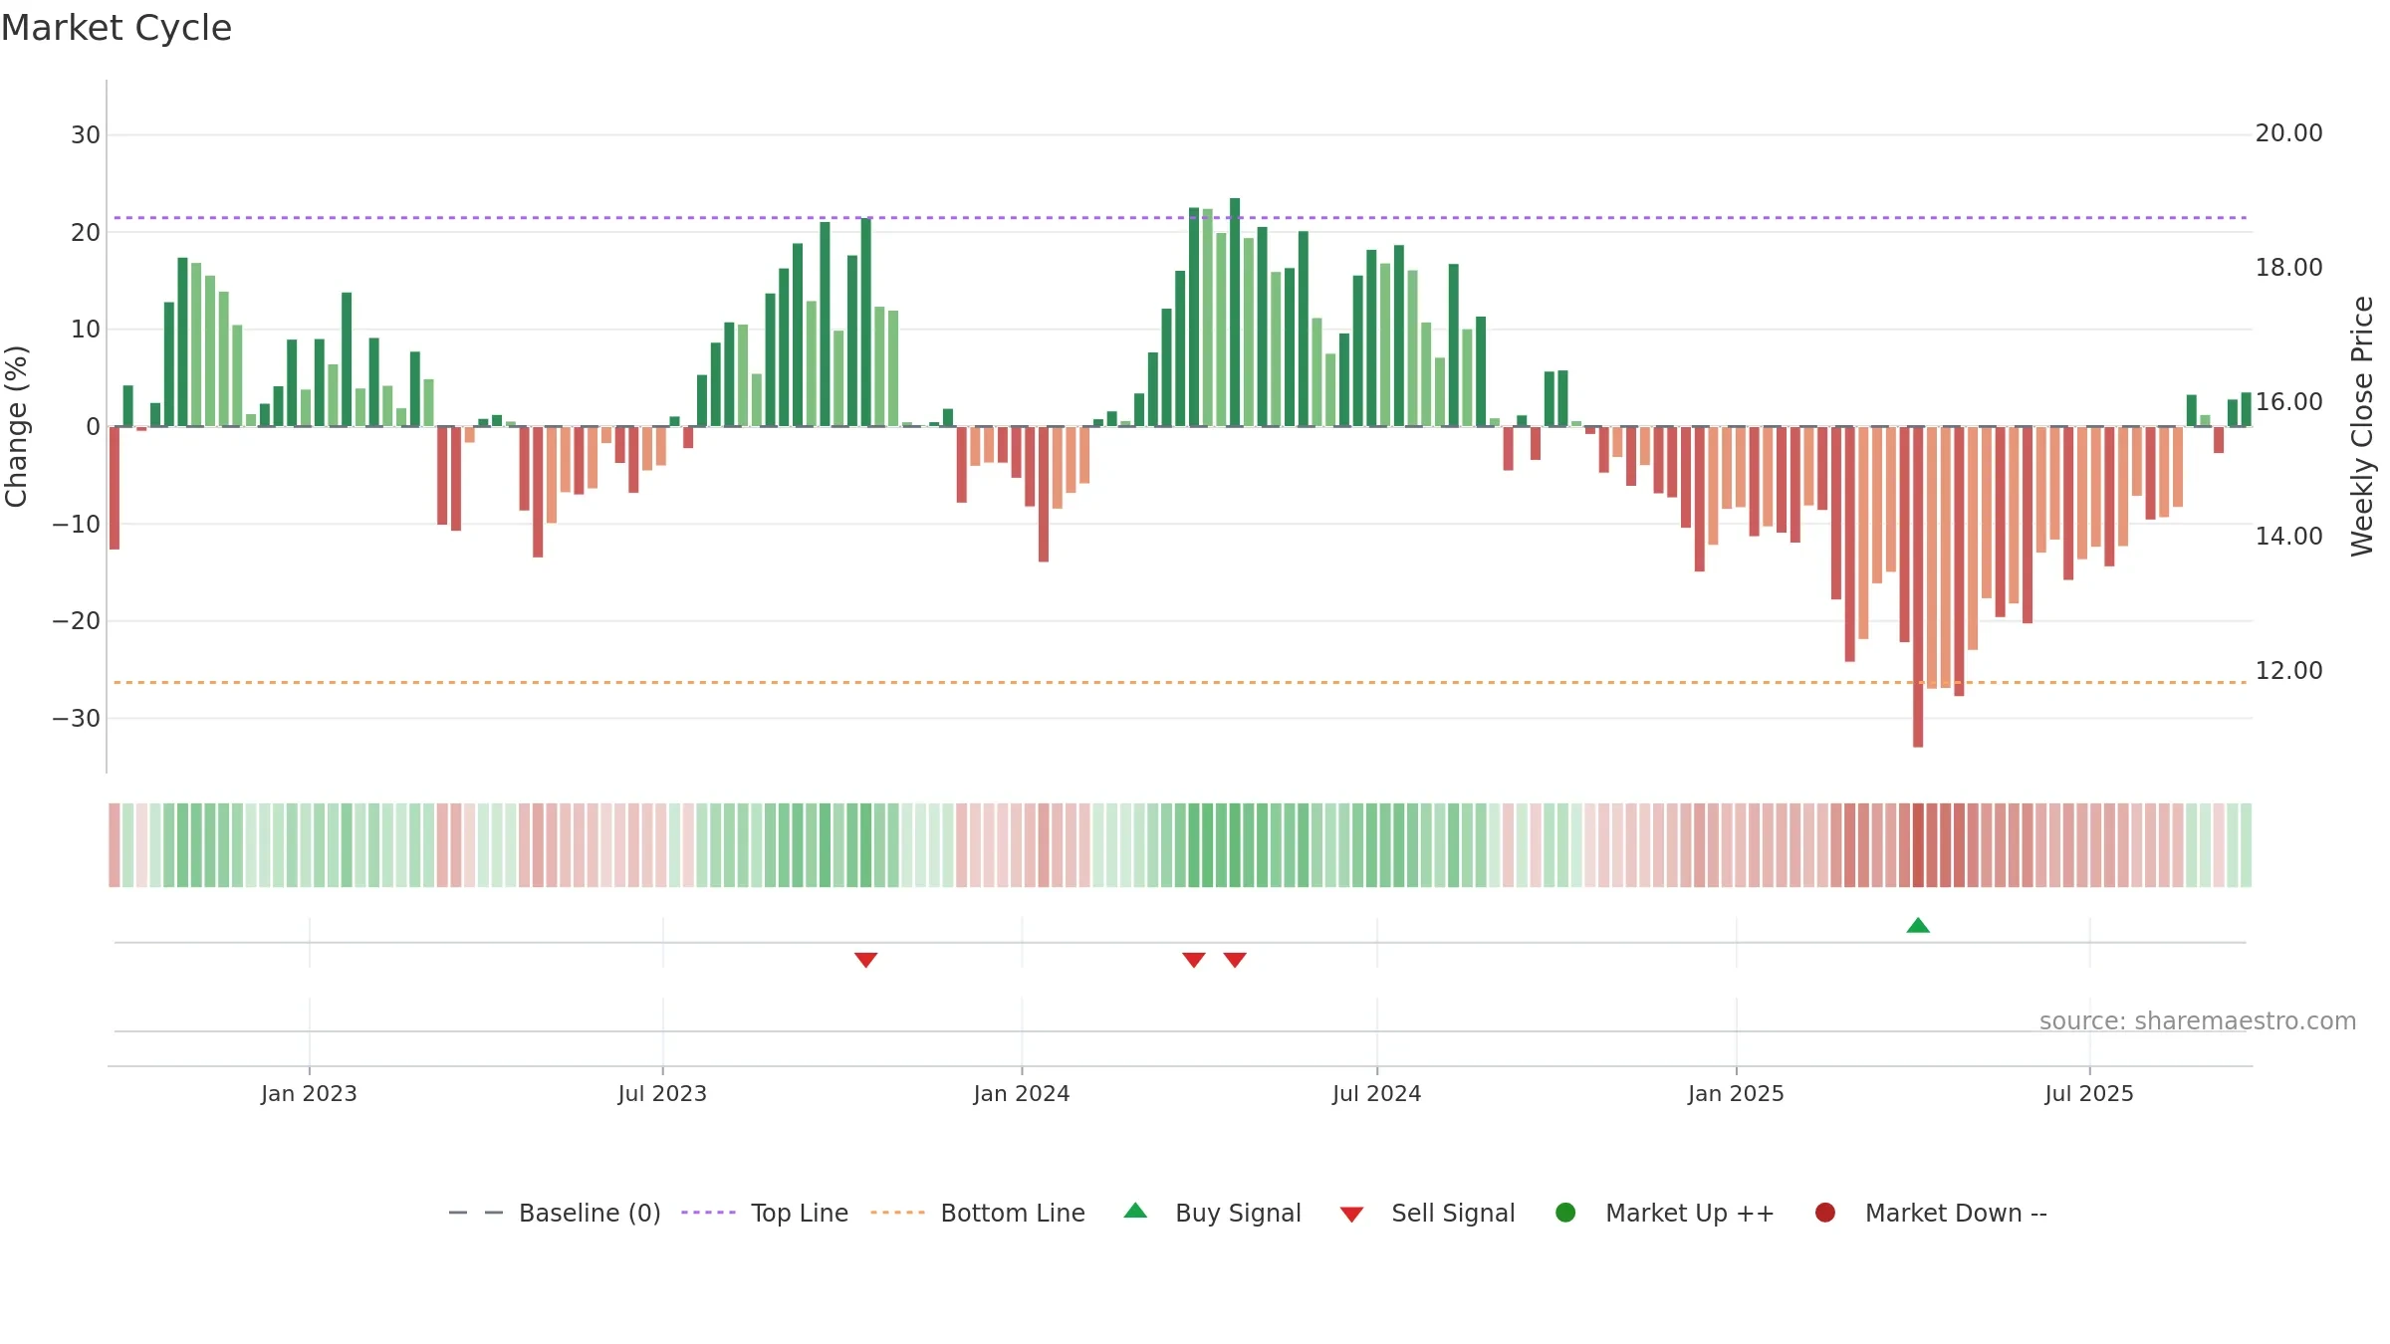Click the source: sharemaestro.com text

[2198, 1021]
